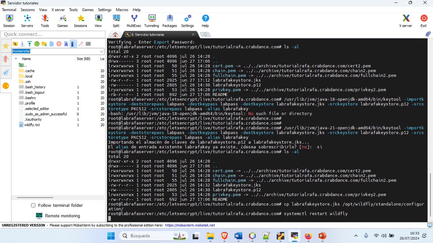Click the Split terminal toolbar button

point(116,21)
